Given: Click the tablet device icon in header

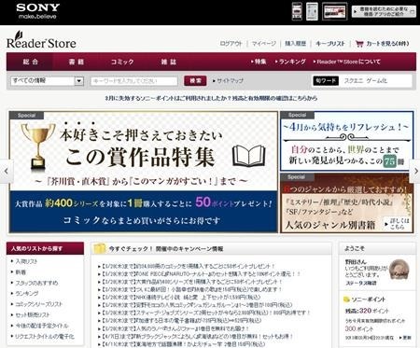Looking at the screenshot, I should 312,11.
